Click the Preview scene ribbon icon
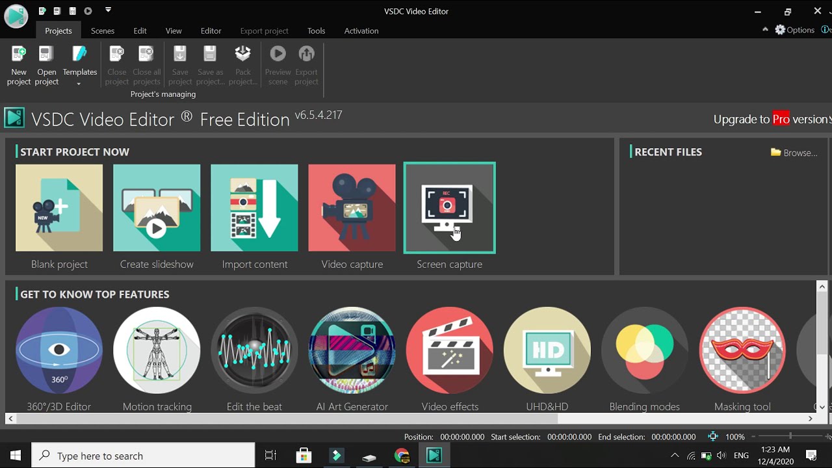The width and height of the screenshot is (832, 468). (278, 65)
